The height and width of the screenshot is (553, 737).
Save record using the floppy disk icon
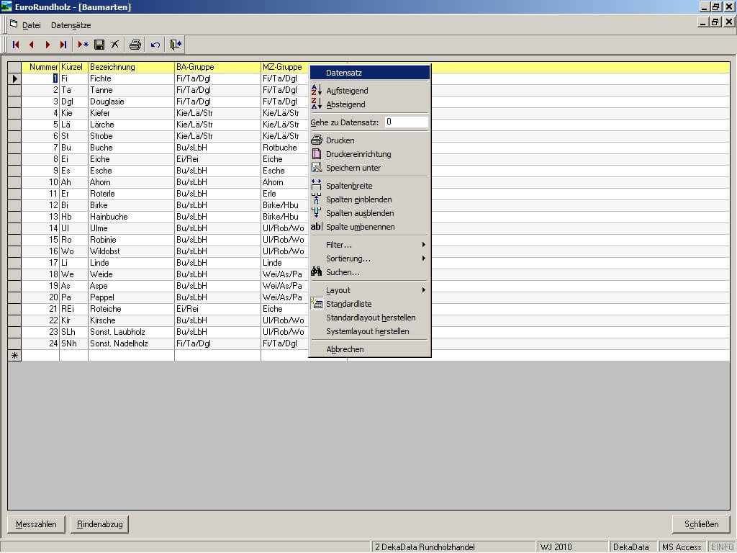[x=99, y=45]
